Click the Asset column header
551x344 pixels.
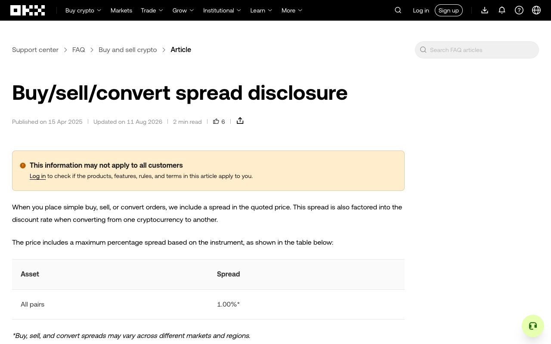click(x=30, y=274)
